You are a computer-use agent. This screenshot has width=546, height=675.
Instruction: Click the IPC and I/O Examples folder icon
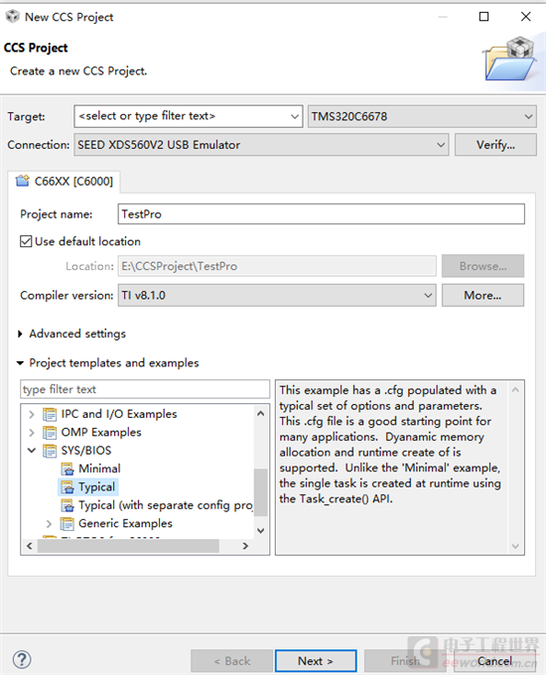(x=50, y=414)
